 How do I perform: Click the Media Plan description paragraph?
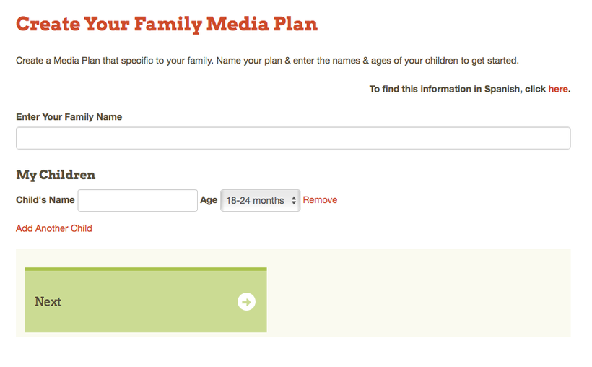[267, 61]
